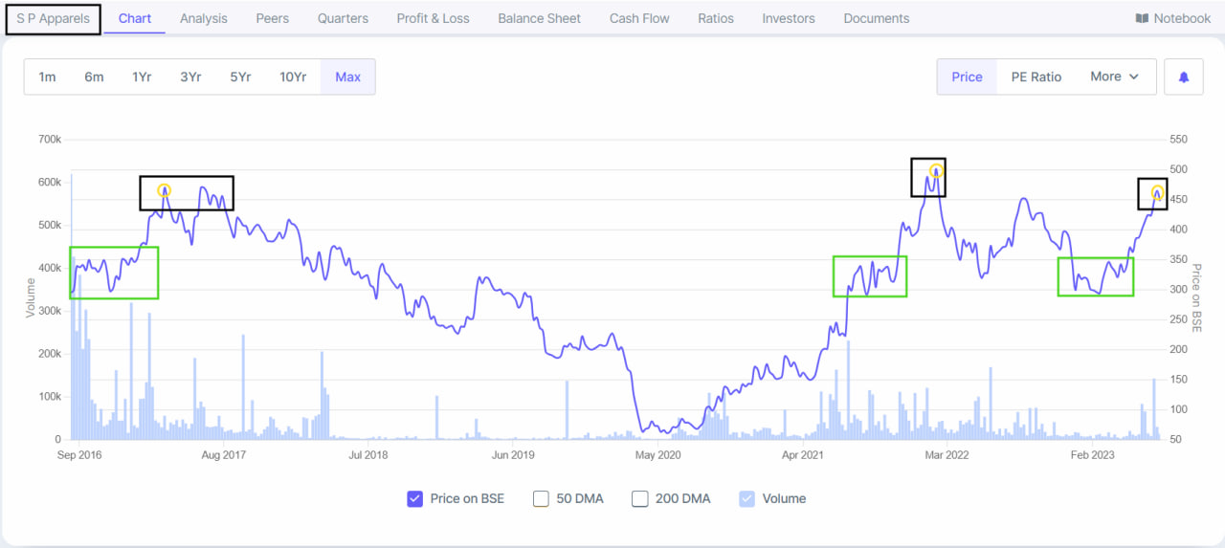Image resolution: width=1225 pixels, height=548 pixels.
Task: Click the Feb 2023 axis label
Action: pos(1092,455)
